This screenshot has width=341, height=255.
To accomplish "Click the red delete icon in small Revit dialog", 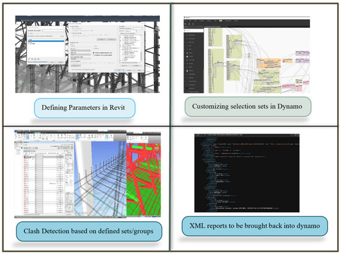I will (x=38, y=59).
